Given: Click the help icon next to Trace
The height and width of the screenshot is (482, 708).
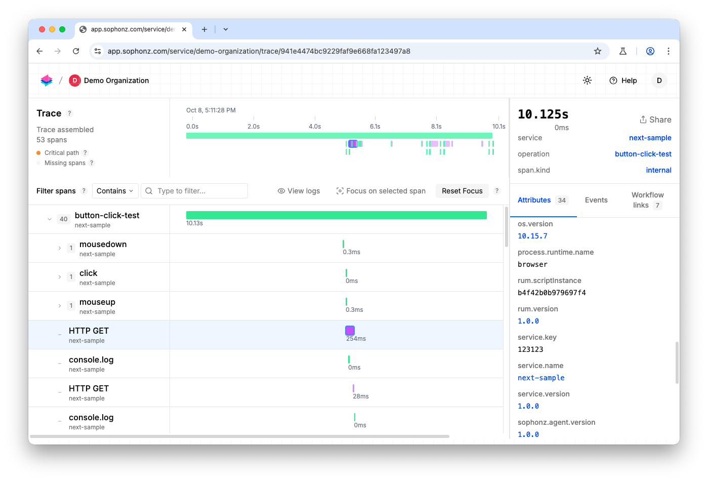Looking at the screenshot, I should coord(70,113).
